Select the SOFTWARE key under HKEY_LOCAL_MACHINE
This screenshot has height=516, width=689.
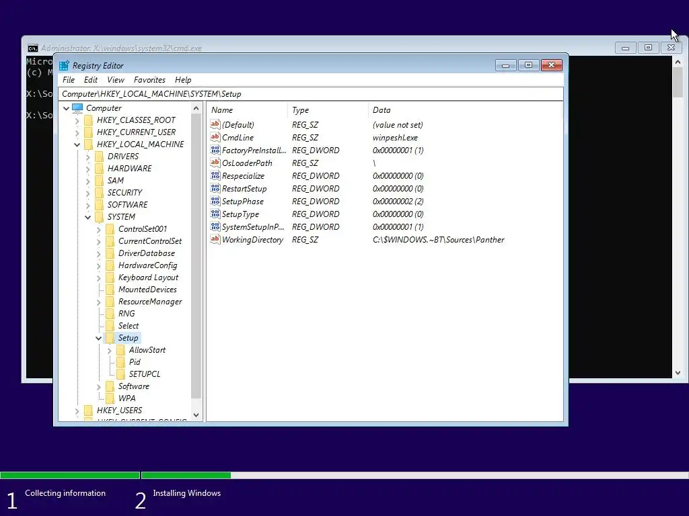[127, 205]
